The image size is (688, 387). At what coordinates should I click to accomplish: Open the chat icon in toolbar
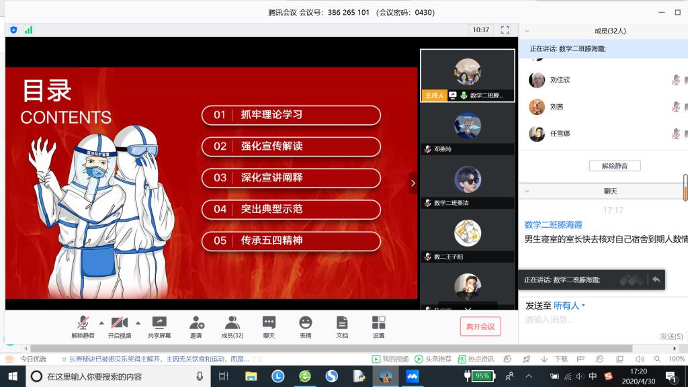tap(269, 323)
